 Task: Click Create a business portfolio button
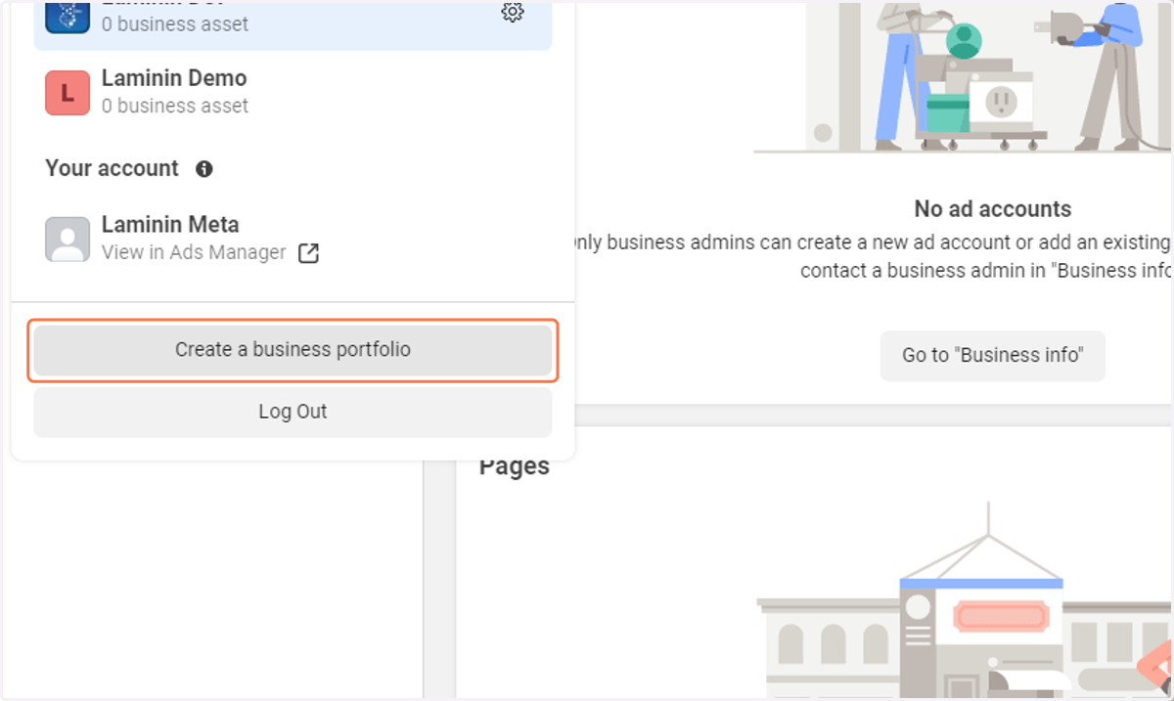[x=293, y=350]
